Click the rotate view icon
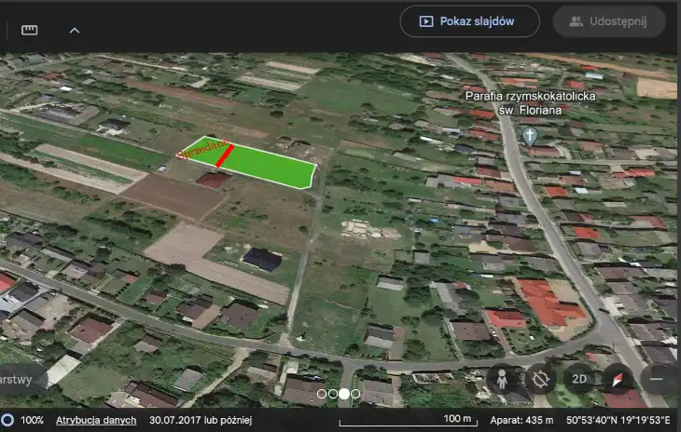The image size is (681, 432). pos(540,379)
